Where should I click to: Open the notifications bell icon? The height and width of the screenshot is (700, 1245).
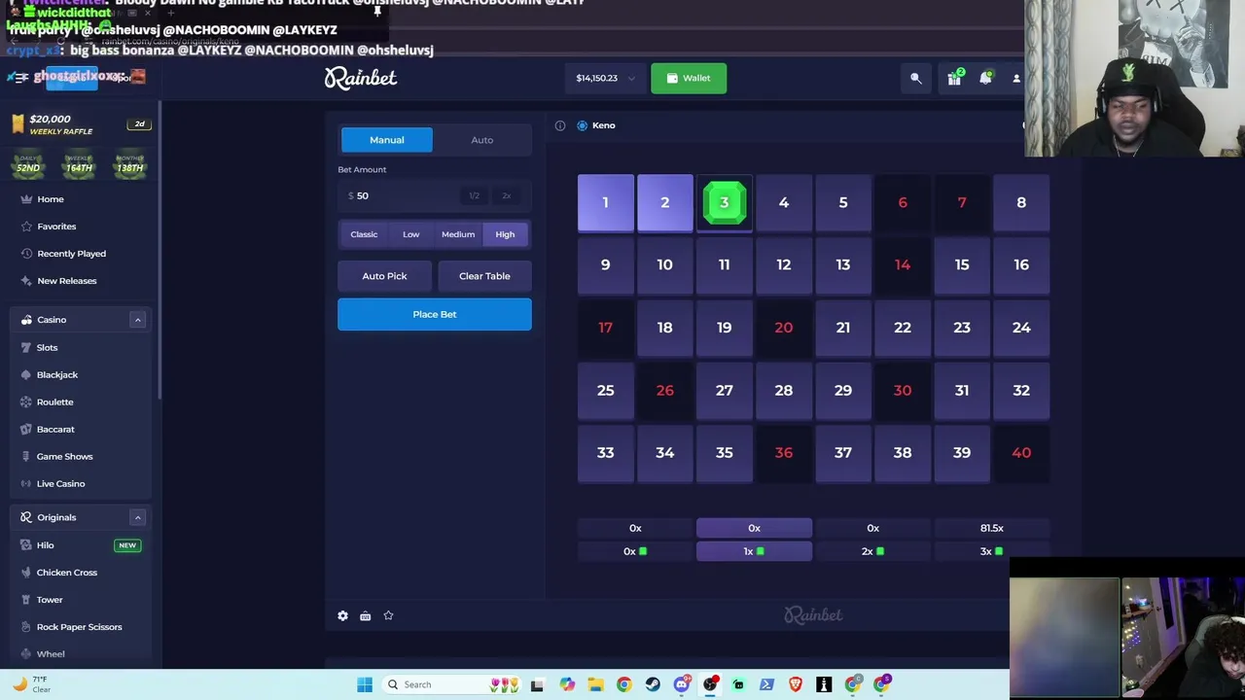(x=985, y=78)
